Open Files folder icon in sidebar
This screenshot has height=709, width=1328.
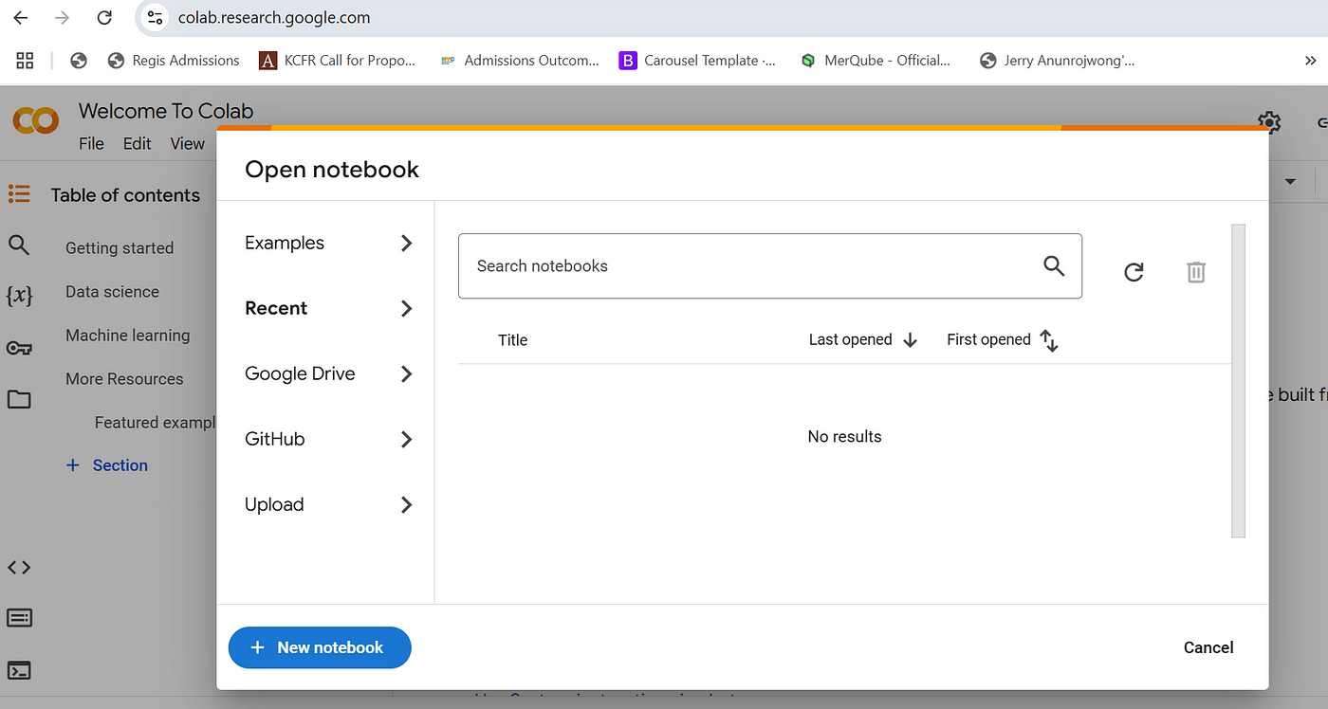(x=19, y=399)
